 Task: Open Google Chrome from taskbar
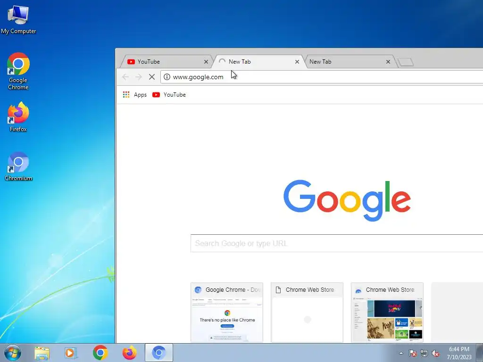[x=100, y=353]
